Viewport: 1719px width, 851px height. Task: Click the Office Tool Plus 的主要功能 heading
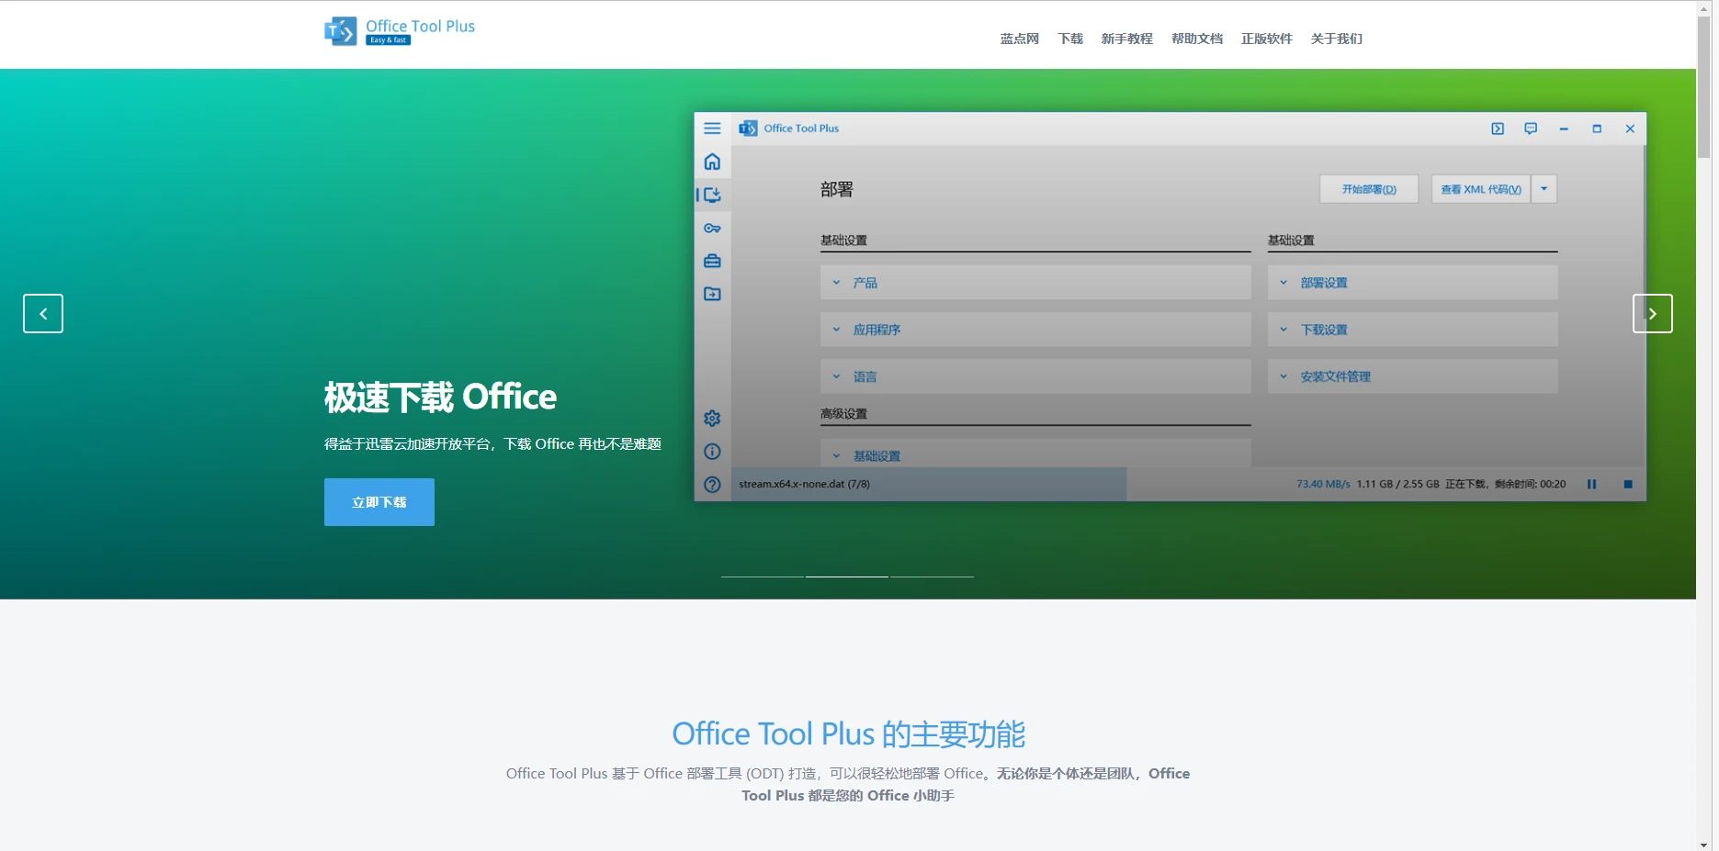(x=848, y=734)
